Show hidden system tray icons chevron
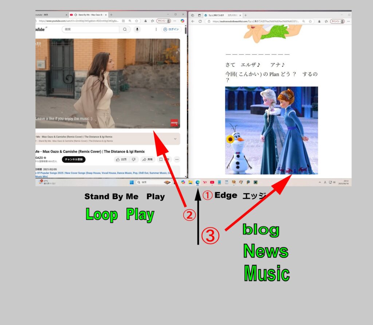Screen dimensions: 373x325 click(x=320, y=182)
